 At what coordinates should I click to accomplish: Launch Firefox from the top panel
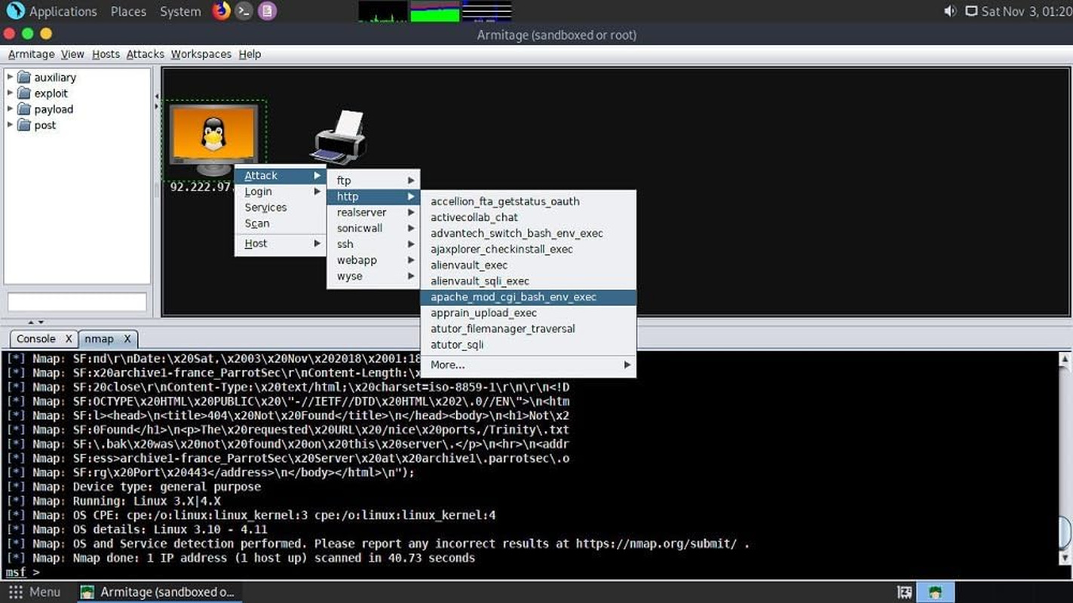point(219,11)
